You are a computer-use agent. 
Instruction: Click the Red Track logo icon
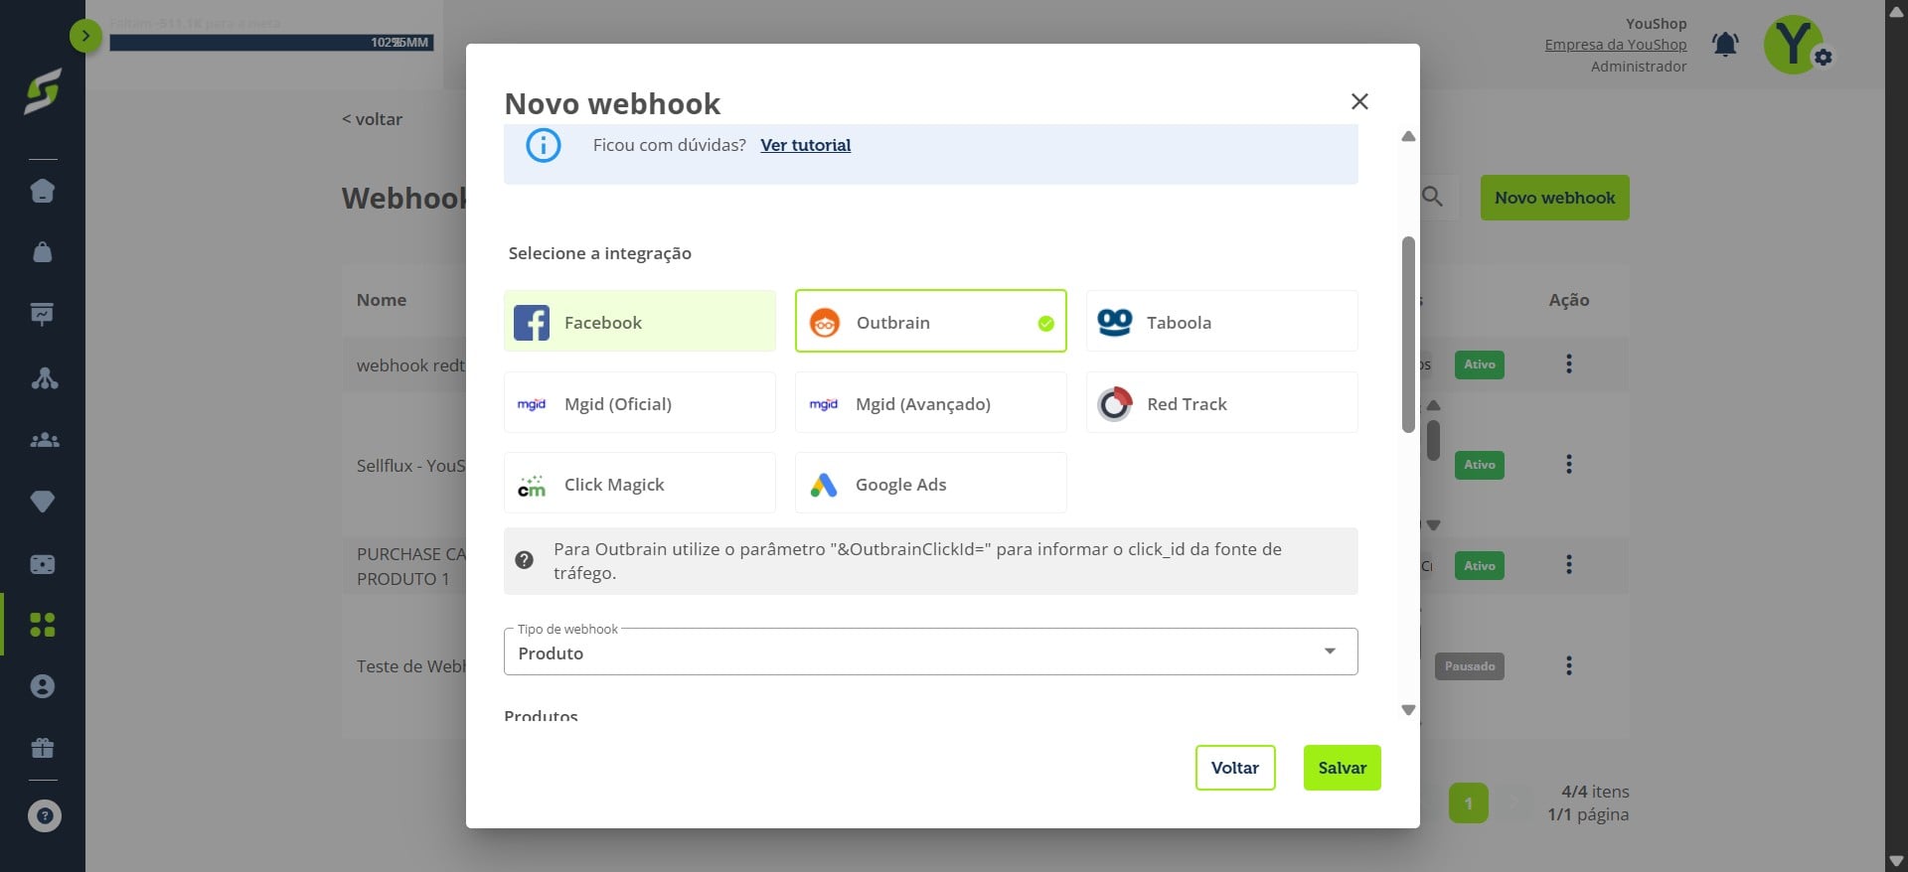[x=1114, y=403]
